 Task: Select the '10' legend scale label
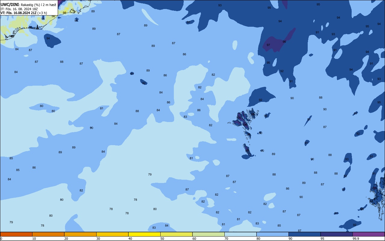click(x=34, y=239)
